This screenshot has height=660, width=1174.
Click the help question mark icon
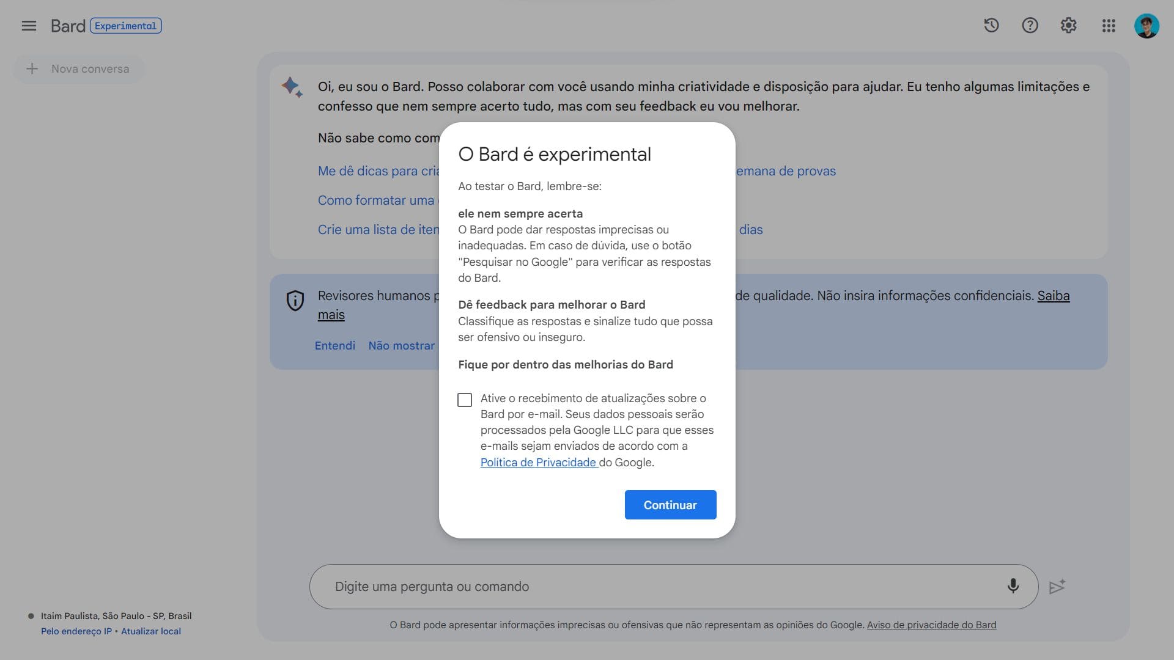(1030, 26)
